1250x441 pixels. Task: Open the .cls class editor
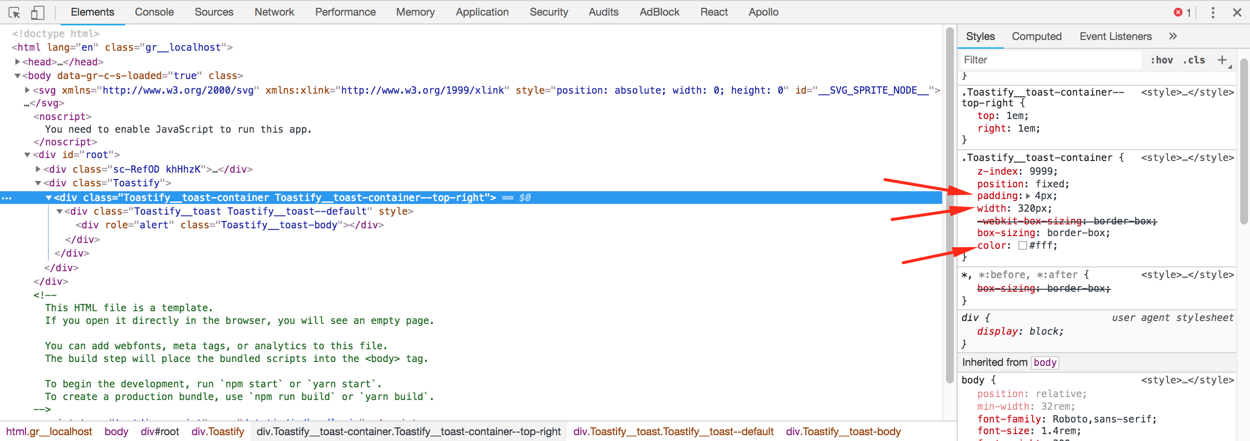coord(1194,60)
